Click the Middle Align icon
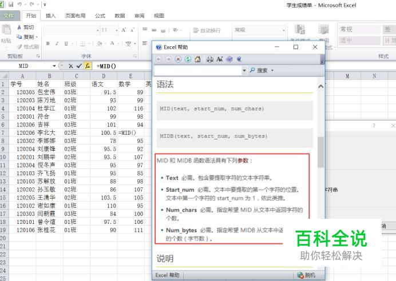 [x=154, y=30]
